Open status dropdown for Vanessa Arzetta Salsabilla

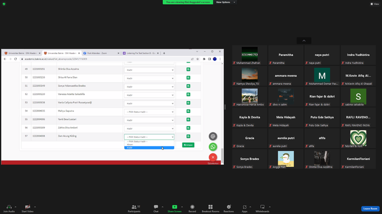[x=149, y=95]
